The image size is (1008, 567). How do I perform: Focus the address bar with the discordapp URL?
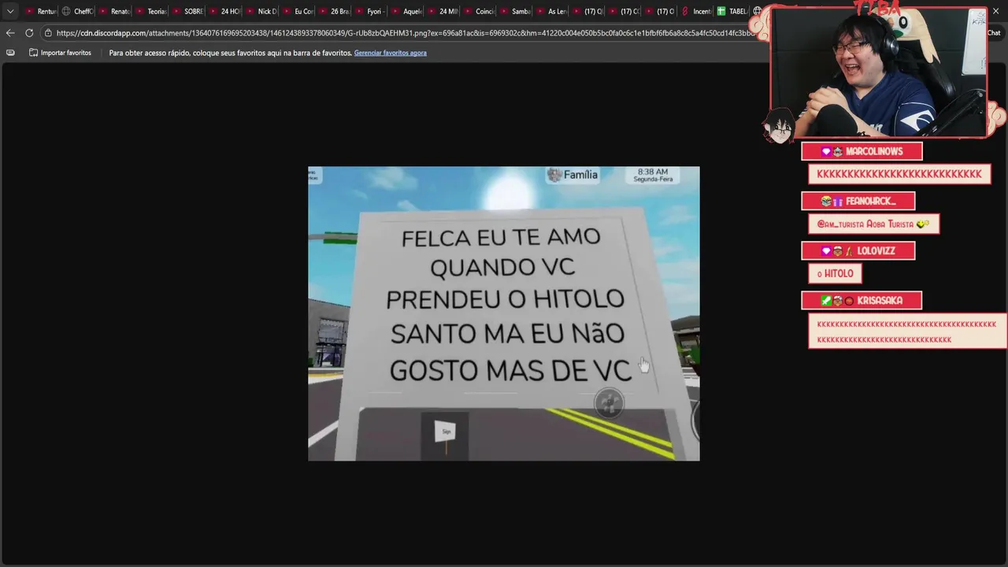[405, 33]
